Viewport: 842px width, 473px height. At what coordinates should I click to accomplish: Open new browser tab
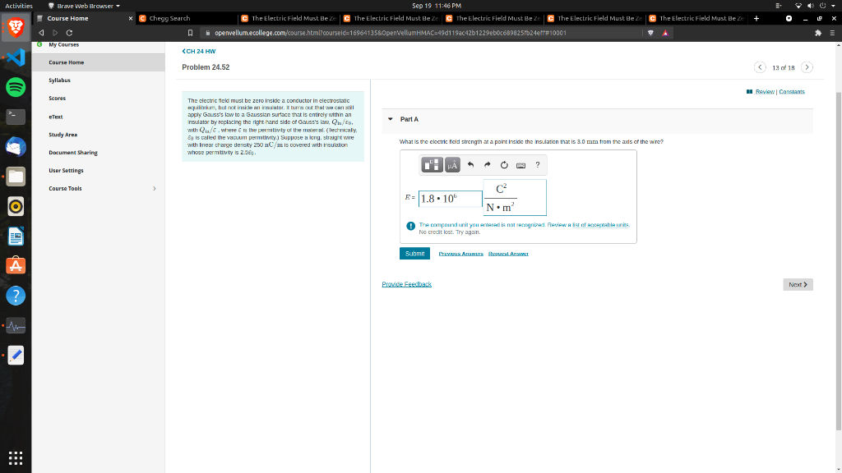tap(756, 18)
